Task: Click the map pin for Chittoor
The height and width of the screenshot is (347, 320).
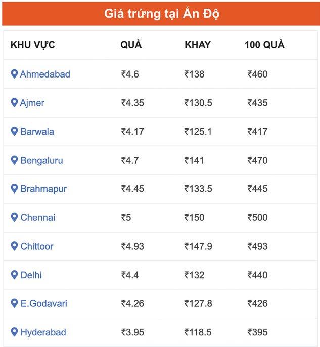Action: click(14, 246)
